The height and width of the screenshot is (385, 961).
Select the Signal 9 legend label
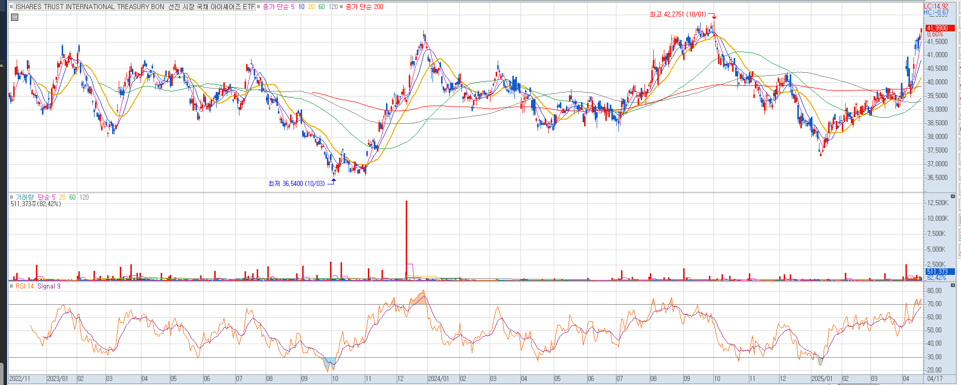pyautogui.click(x=49, y=286)
